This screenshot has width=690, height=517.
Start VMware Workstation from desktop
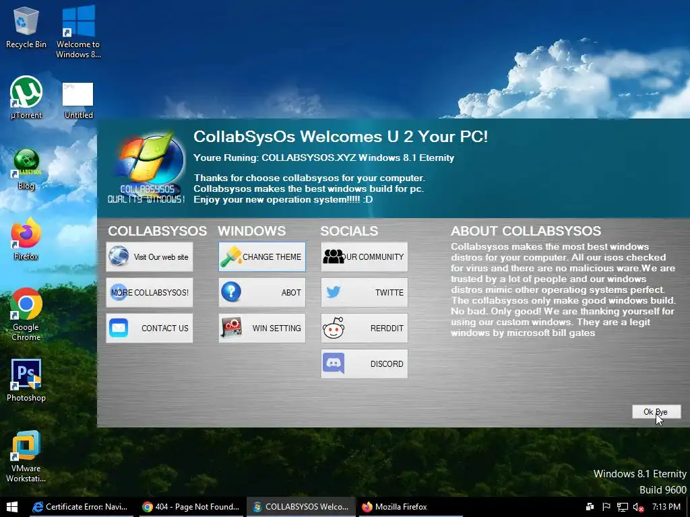[x=26, y=456]
